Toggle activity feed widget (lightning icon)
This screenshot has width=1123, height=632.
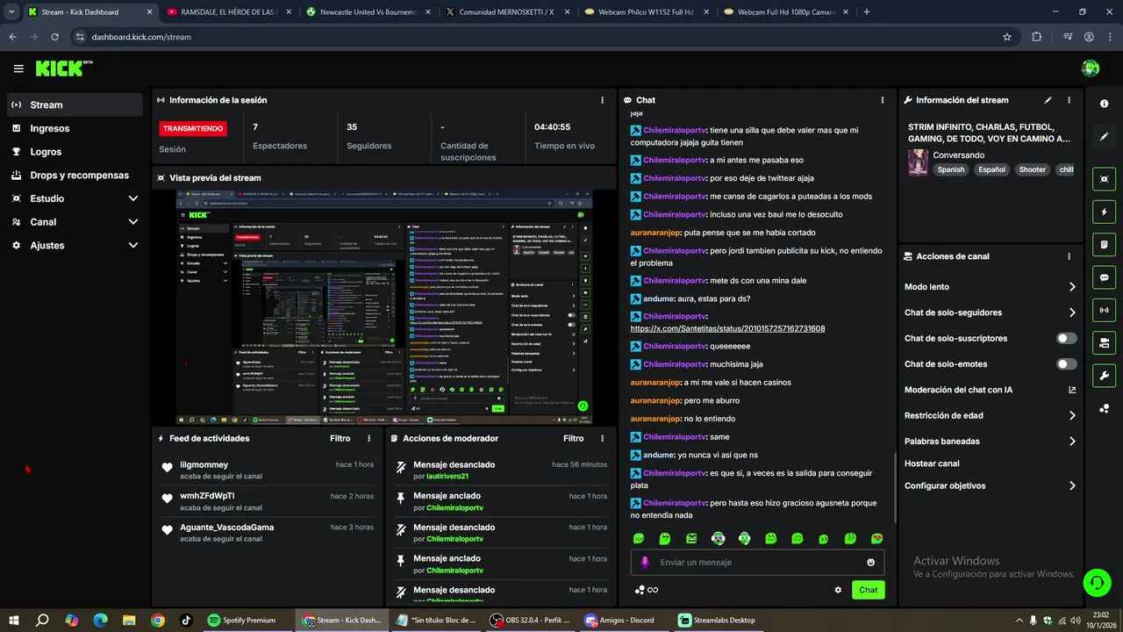click(x=1104, y=212)
